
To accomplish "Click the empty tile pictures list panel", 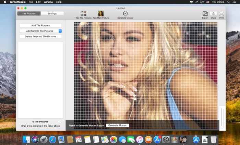I will click(40, 80).
